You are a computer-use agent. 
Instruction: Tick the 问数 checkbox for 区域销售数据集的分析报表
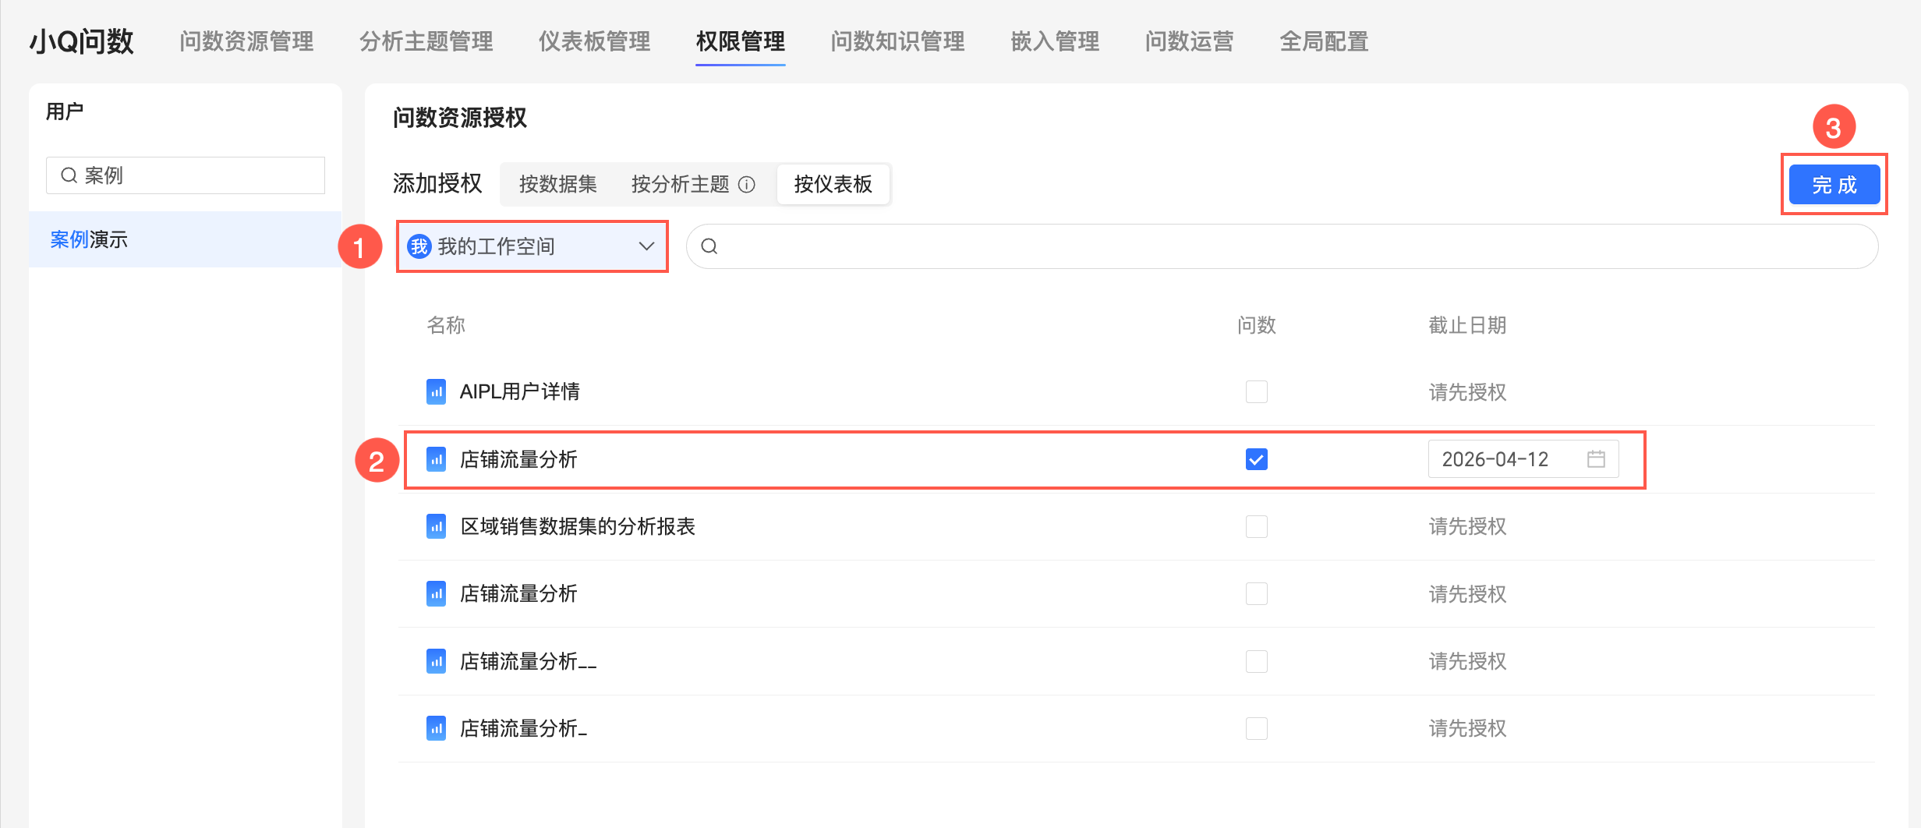pos(1256,526)
